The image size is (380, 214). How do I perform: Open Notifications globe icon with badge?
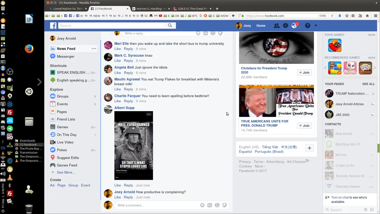click(x=294, y=26)
